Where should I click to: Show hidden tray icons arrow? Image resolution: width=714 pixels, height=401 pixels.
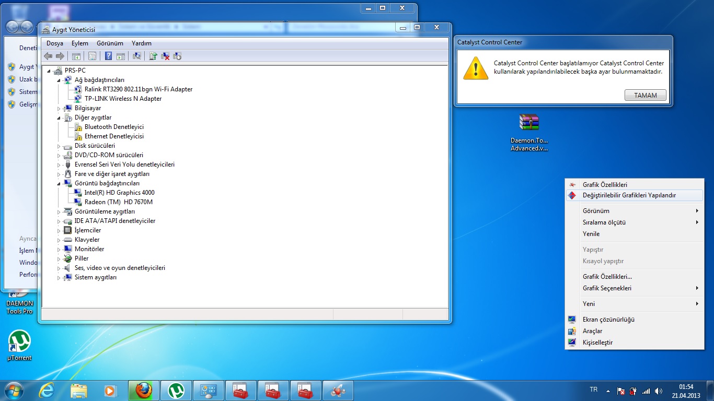pos(607,391)
